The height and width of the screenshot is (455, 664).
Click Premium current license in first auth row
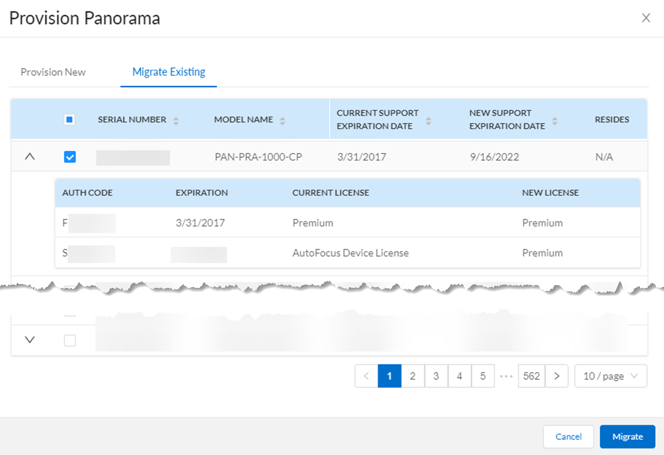coord(313,223)
